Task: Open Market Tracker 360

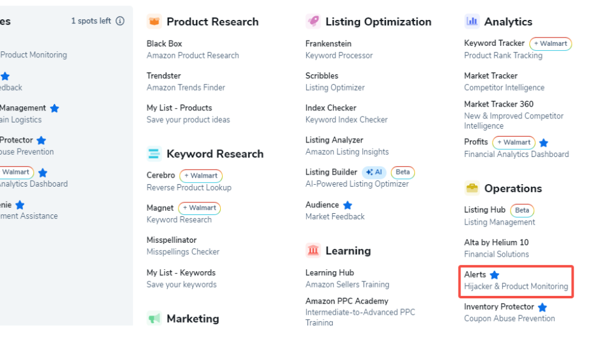Action: pos(499,104)
